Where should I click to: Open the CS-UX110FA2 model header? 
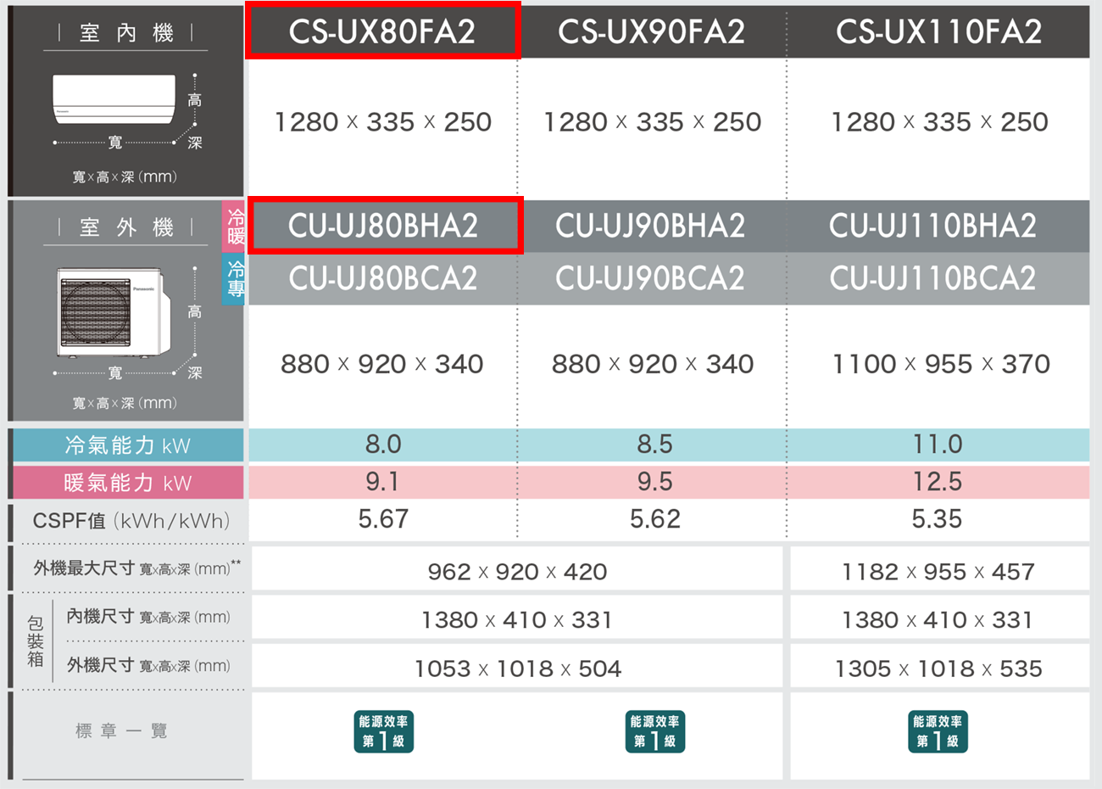point(938,31)
